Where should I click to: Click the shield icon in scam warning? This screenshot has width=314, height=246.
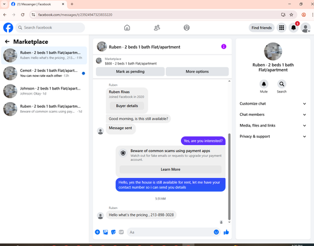[x=123, y=153]
